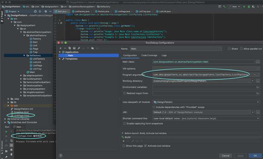Select the Configuration tab
This screenshot has height=159, width=263.
click(130, 55)
